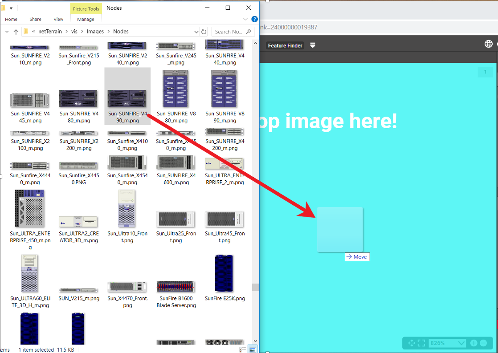
Task: Click the Feature Finder button
Action: click(x=285, y=45)
